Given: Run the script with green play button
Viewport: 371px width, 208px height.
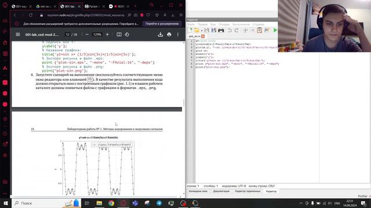Looking at the screenshot, I should (x=275, y=30).
